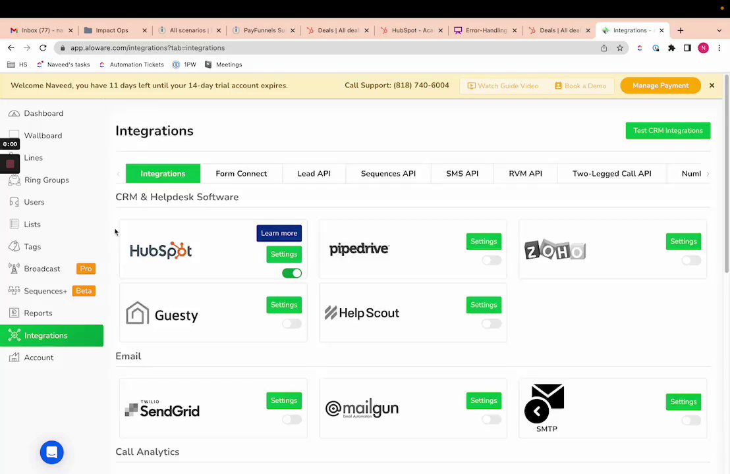Click the SMTP email logo
The image size is (730, 474).
546,408
